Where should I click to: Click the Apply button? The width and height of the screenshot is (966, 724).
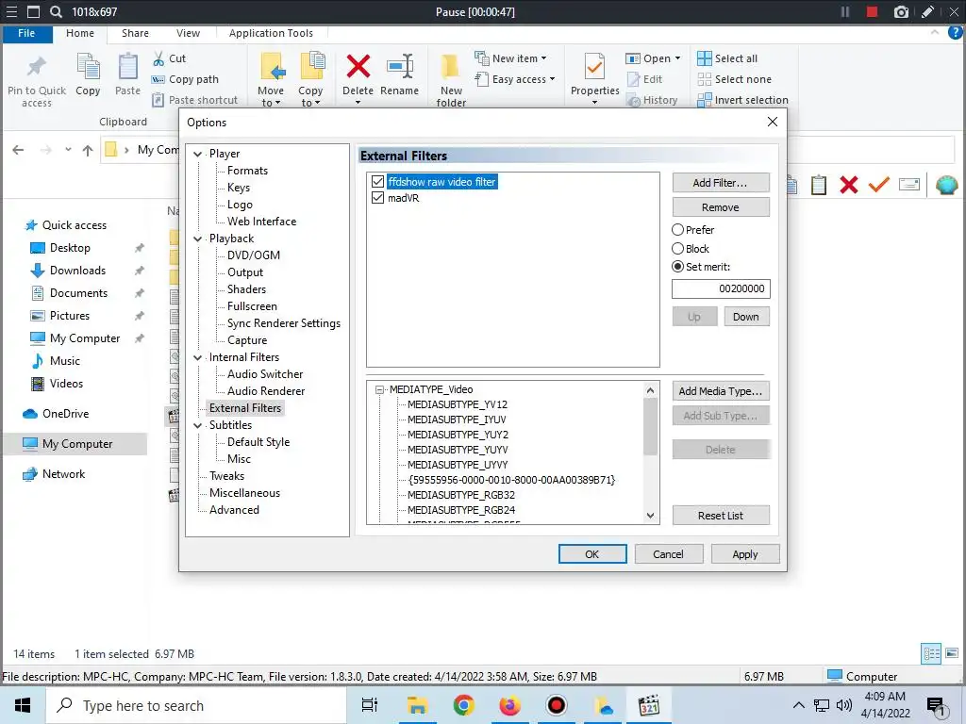pyautogui.click(x=745, y=554)
